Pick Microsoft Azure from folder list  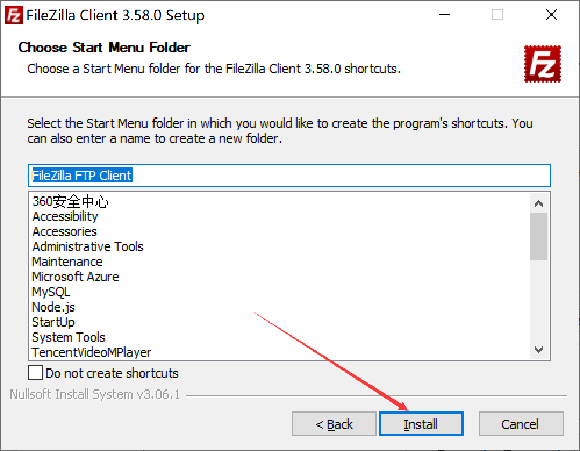[x=76, y=277]
